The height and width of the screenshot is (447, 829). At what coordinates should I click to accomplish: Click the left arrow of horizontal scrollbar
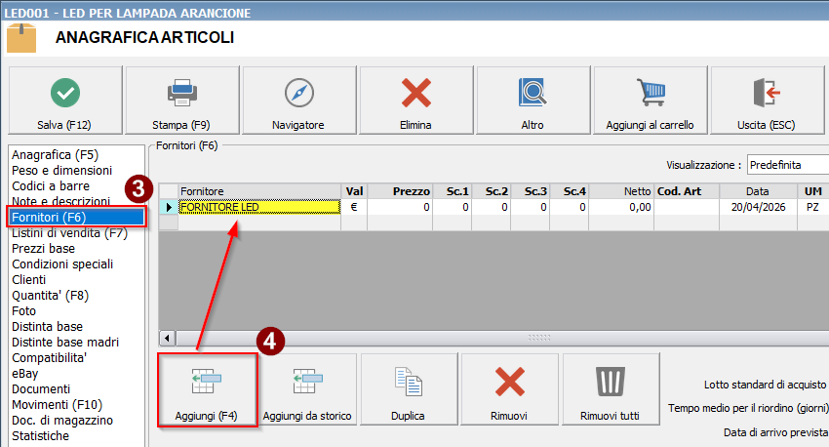click(x=168, y=338)
